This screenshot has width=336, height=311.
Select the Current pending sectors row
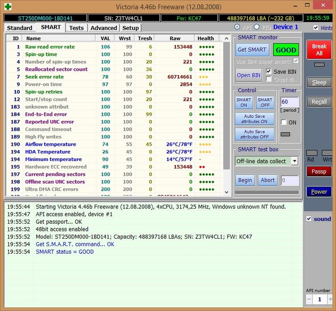coord(115,174)
